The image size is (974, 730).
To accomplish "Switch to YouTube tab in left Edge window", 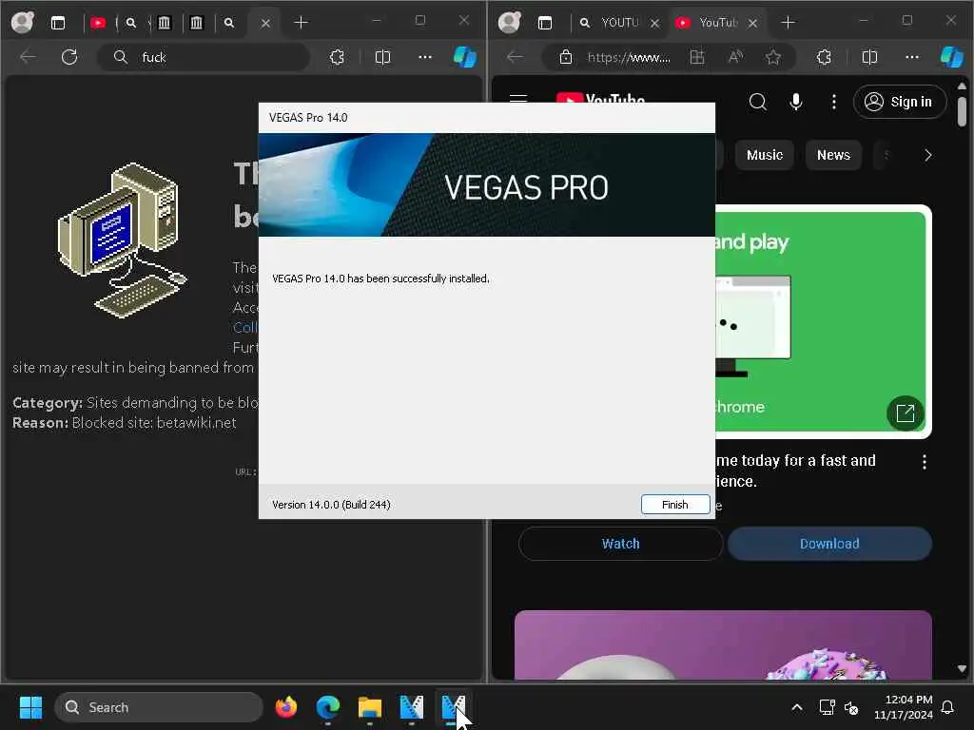I will pyautogui.click(x=98, y=23).
